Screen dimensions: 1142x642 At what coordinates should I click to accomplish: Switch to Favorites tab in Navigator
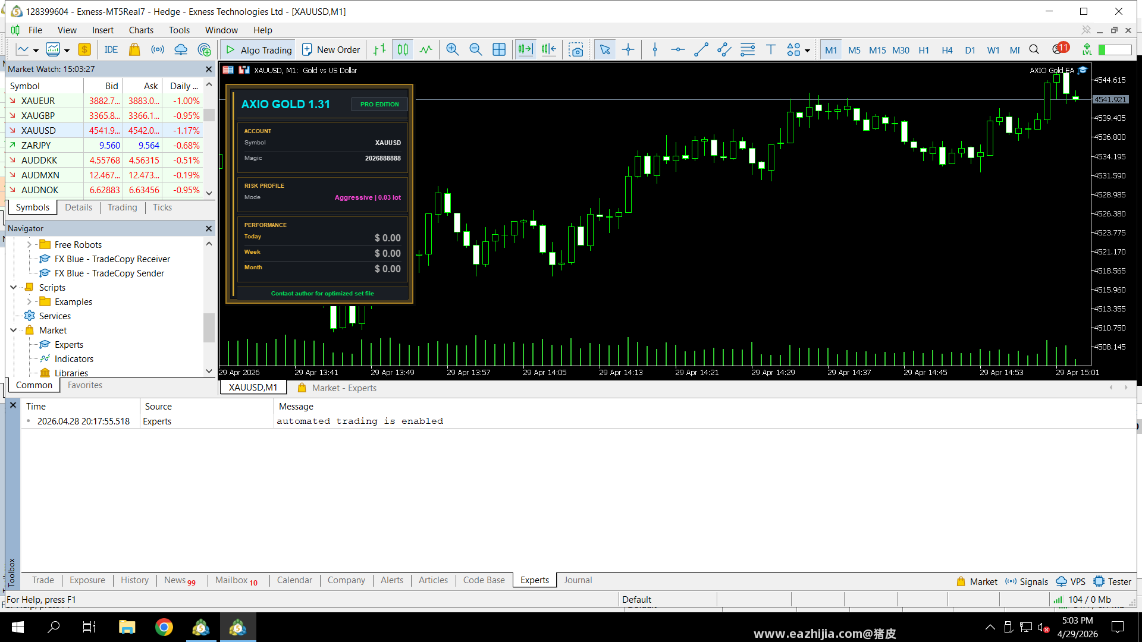pos(85,385)
